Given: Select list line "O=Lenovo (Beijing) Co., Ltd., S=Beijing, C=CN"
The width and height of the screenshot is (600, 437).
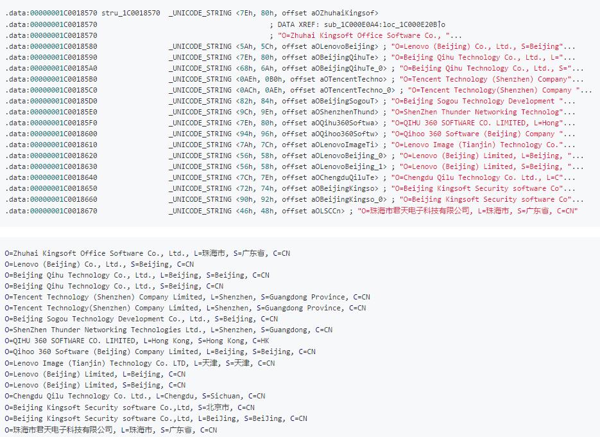Looking at the screenshot, I should coord(99,265).
